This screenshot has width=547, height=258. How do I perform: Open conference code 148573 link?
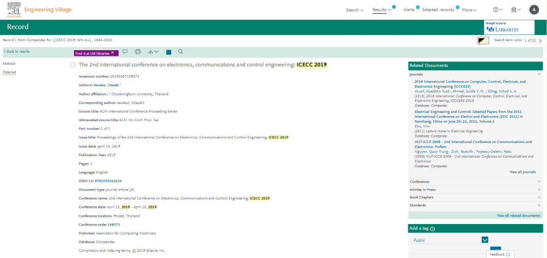click(113, 225)
